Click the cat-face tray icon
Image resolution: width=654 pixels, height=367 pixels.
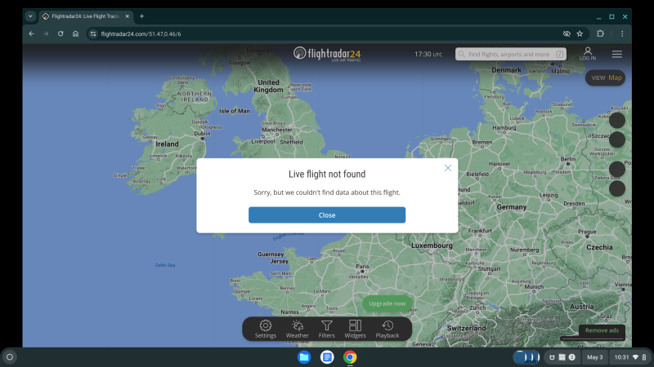(x=552, y=357)
